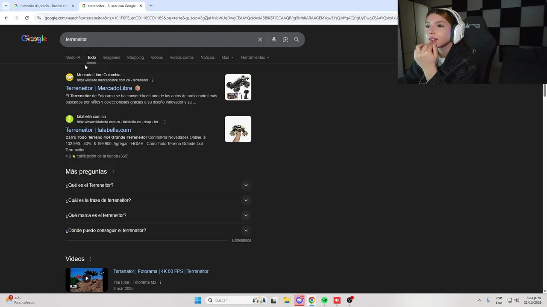Click the Mercado Libre favicon

click(x=69, y=77)
